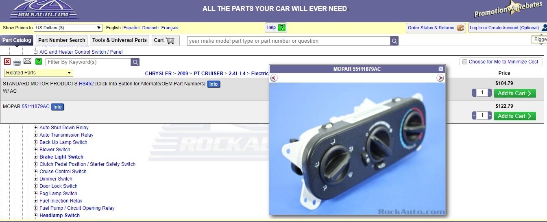Expand the Blower Switch node
This screenshot has width=547, height=222.
pos(36,150)
